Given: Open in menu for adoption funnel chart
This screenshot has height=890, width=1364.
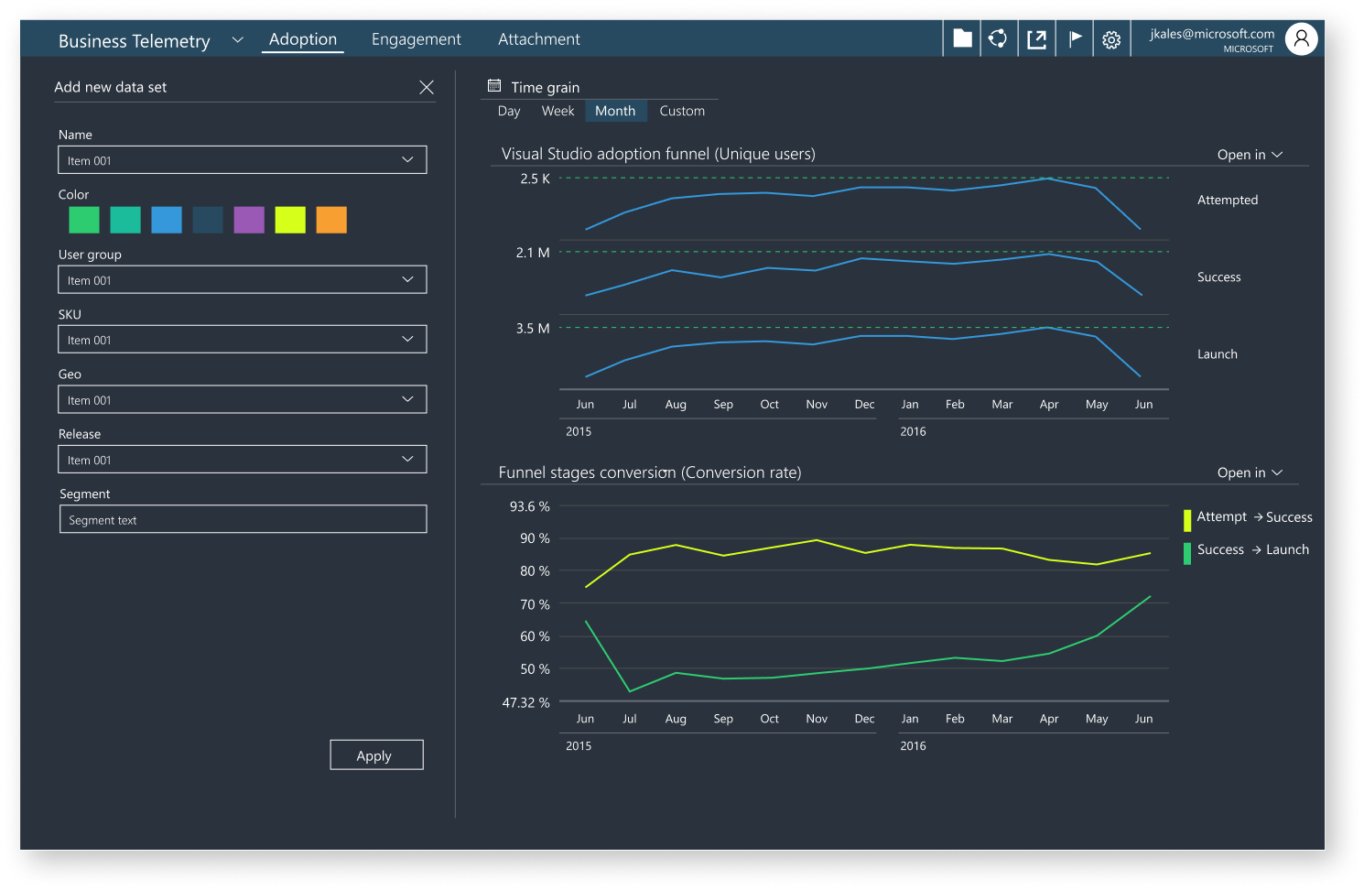Looking at the screenshot, I should (x=1250, y=155).
